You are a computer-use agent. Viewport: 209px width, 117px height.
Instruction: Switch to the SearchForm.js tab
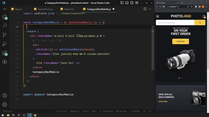pos(43,9)
